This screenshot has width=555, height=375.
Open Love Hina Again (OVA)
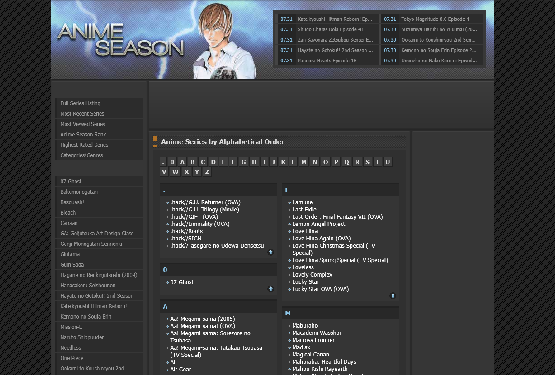click(x=322, y=239)
